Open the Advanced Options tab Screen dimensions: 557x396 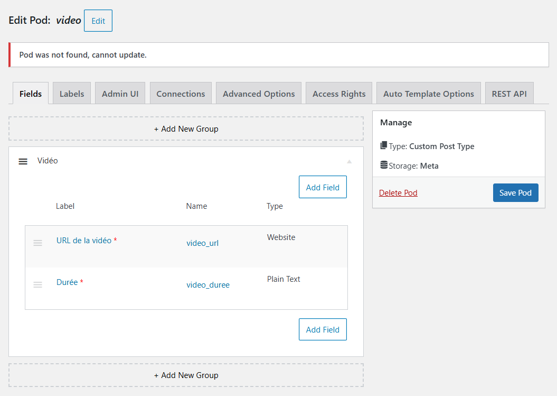259,94
